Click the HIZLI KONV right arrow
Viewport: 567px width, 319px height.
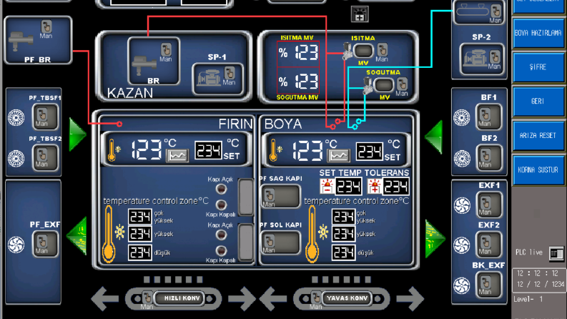click(x=242, y=299)
